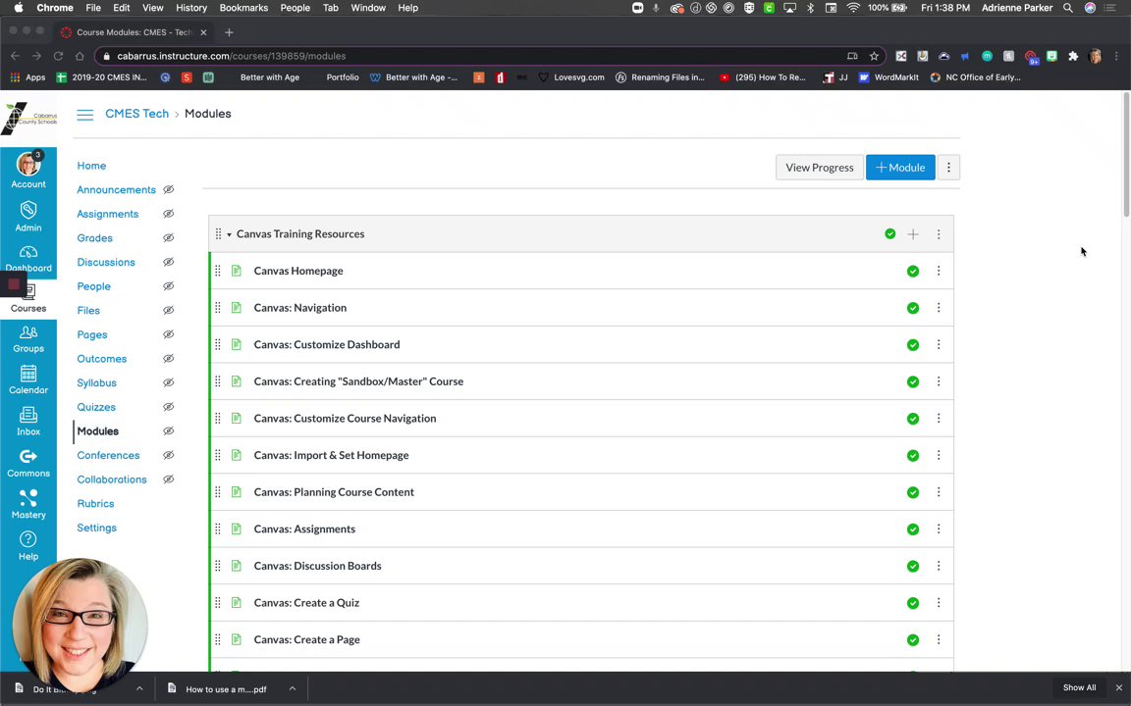
Task: Click the Commons icon in sidebar
Action: [x=28, y=462]
